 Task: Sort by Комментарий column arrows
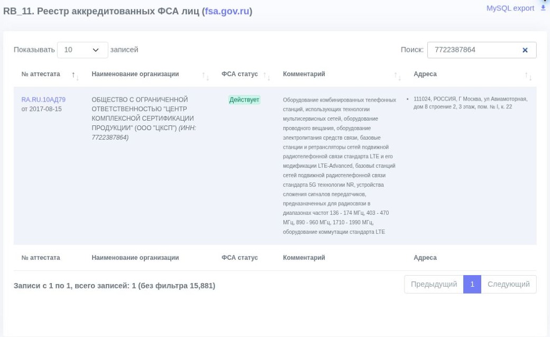click(397, 75)
